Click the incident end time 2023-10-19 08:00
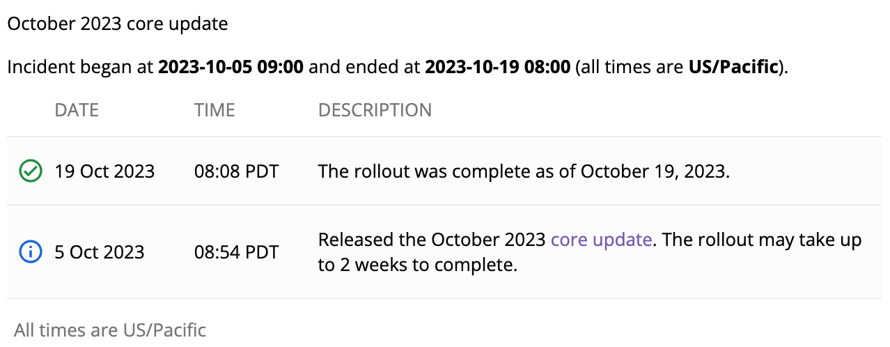Image resolution: width=890 pixels, height=347 pixels. [497, 68]
